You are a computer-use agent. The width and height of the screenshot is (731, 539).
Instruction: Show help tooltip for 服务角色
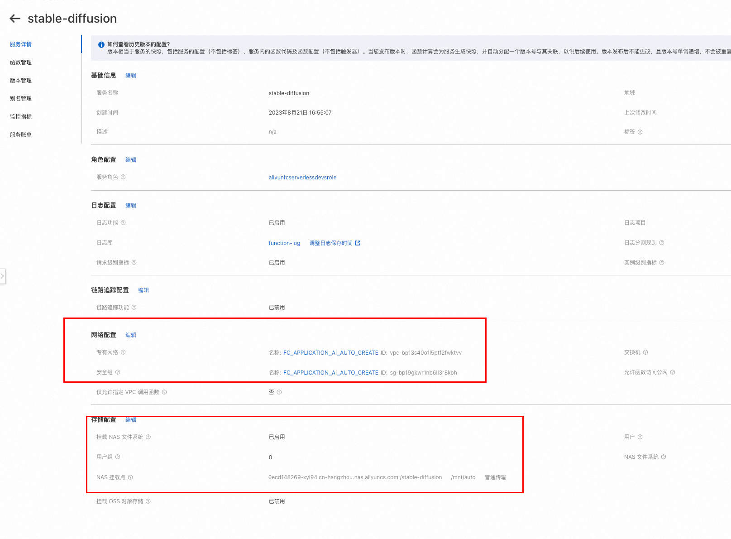[123, 177]
